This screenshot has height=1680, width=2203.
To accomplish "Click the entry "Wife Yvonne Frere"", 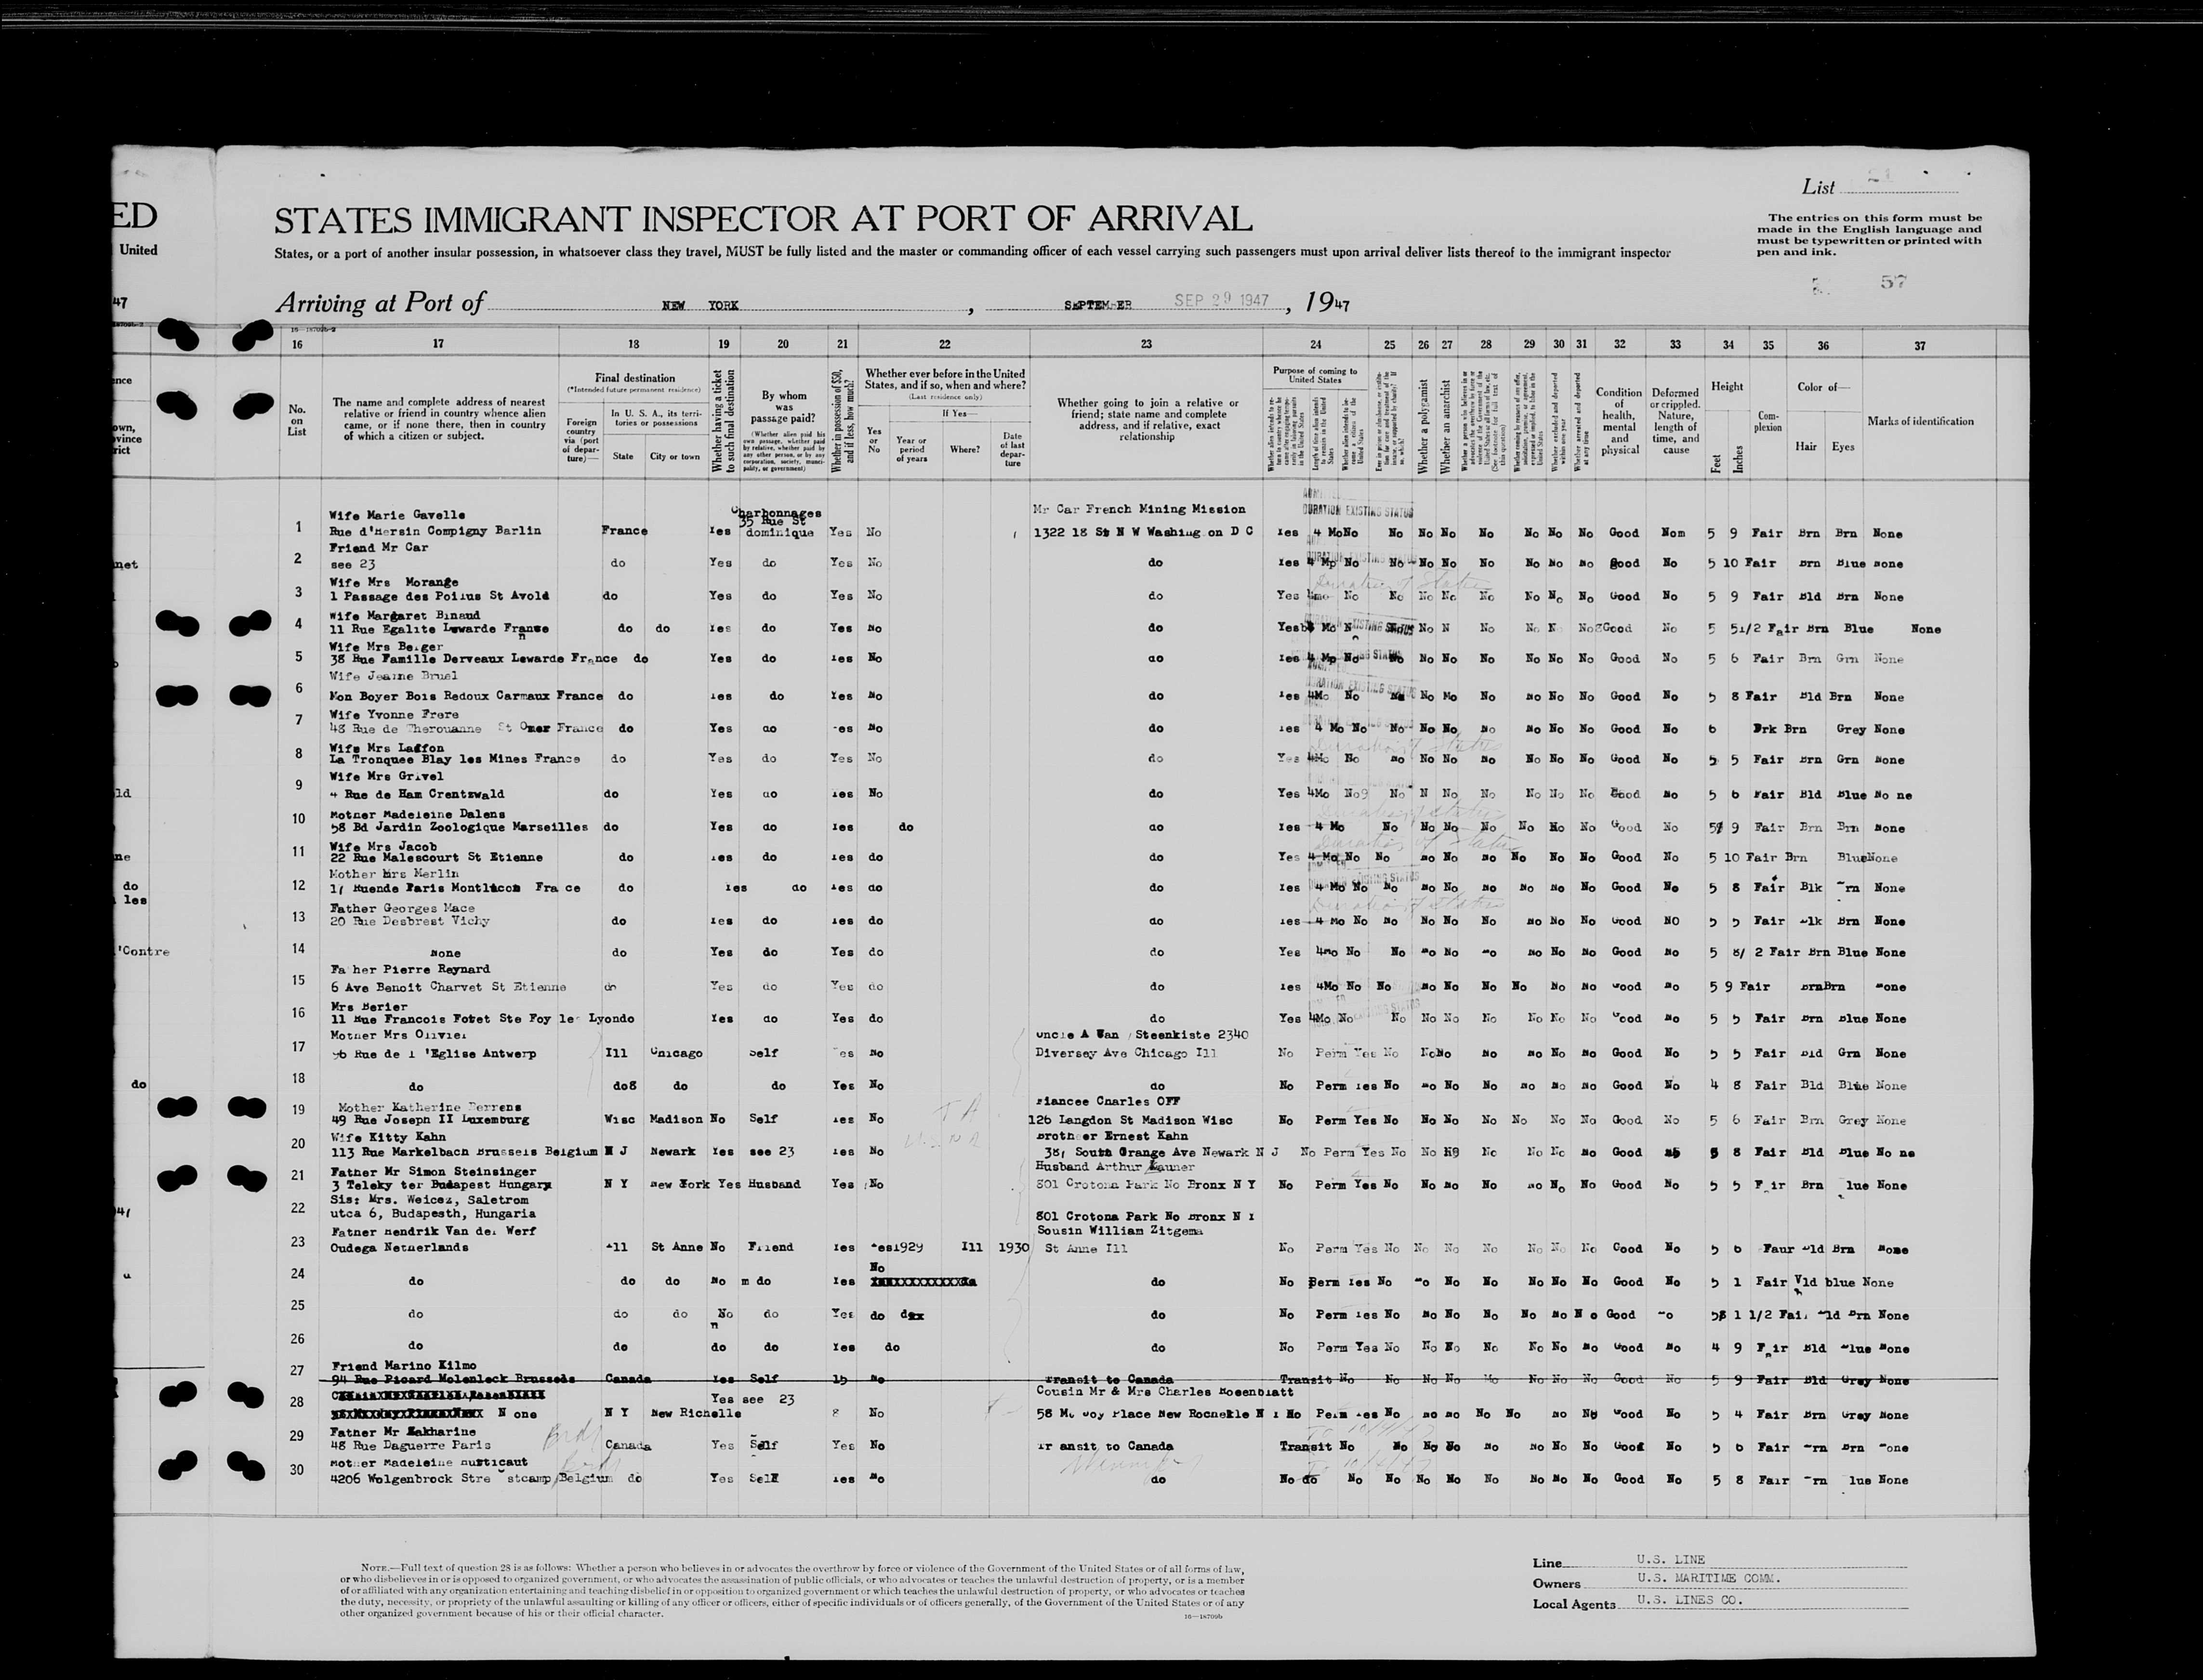I will point(394,714).
